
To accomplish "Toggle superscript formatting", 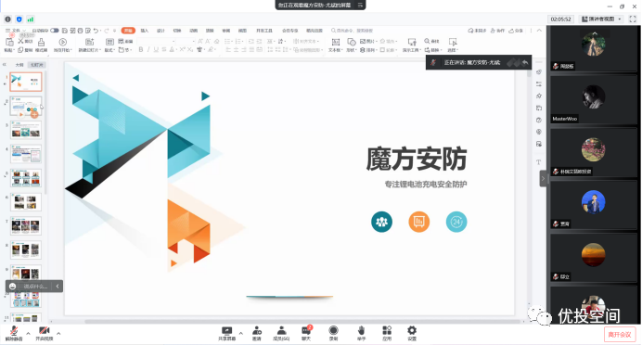I will point(182,49).
